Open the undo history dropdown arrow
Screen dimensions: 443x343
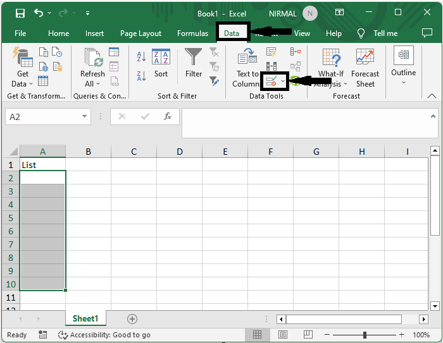49,13
